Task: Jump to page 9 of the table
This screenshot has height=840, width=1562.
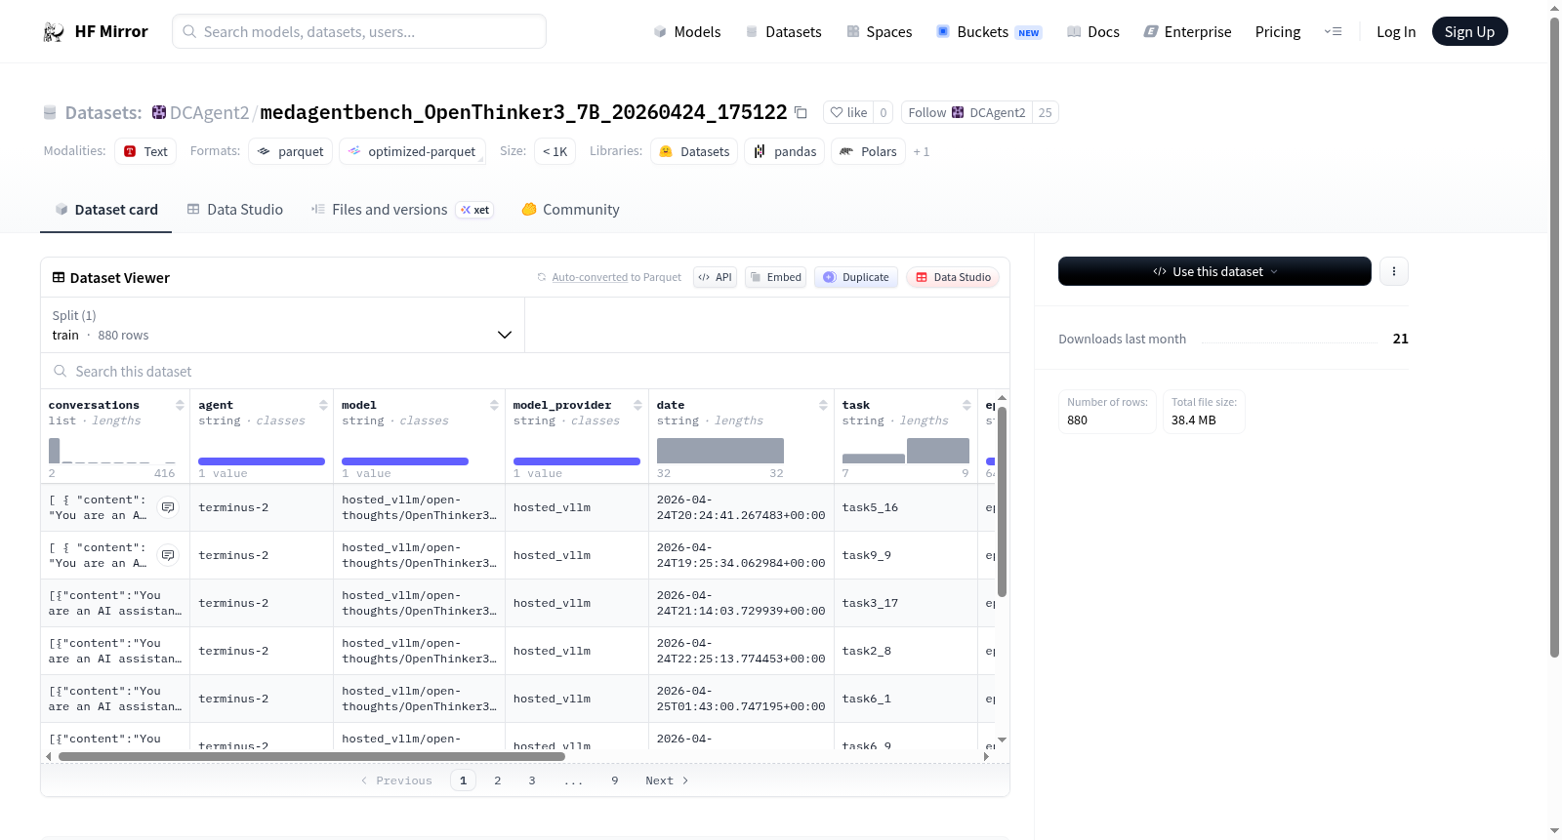Action: (615, 780)
